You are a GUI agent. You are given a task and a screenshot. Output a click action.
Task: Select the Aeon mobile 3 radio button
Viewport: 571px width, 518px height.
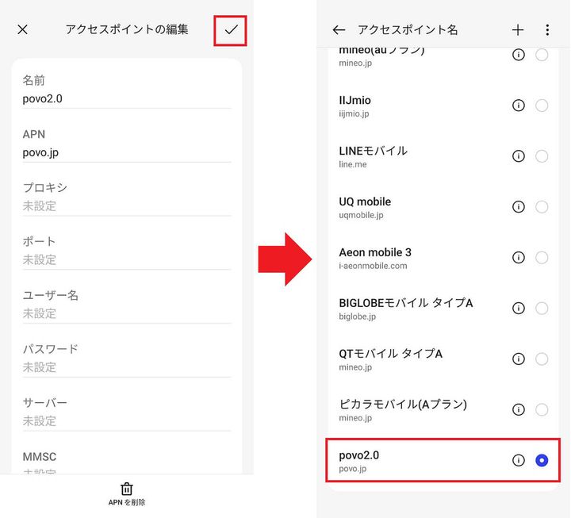pyautogui.click(x=542, y=257)
